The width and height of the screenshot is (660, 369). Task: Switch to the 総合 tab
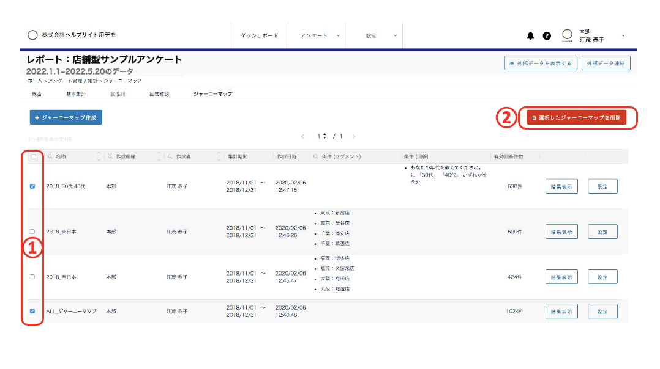37,94
